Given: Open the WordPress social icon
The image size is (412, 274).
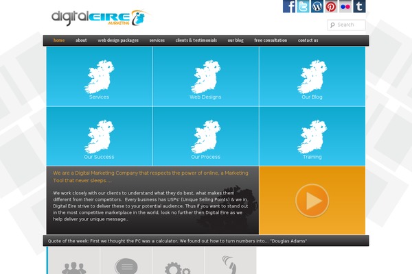Looking at the screenshot, I should 317,6.
